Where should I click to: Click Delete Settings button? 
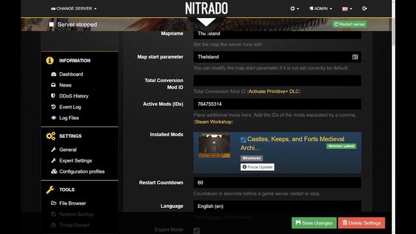pos(361,223)
